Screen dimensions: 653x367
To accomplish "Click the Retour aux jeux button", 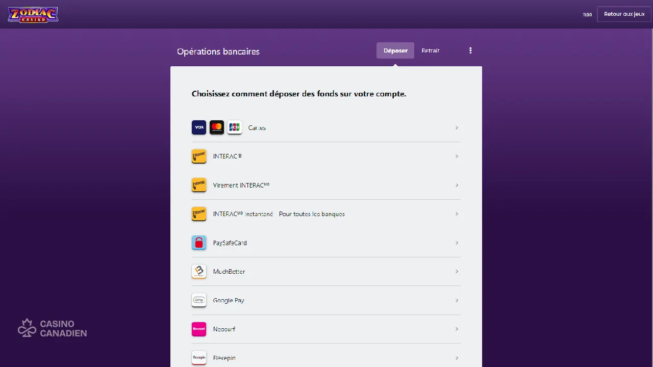I will tap(624, 14).
